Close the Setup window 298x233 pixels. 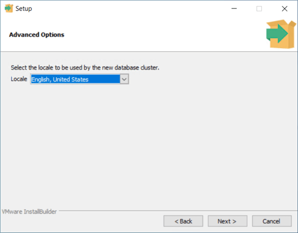(284, 8)
